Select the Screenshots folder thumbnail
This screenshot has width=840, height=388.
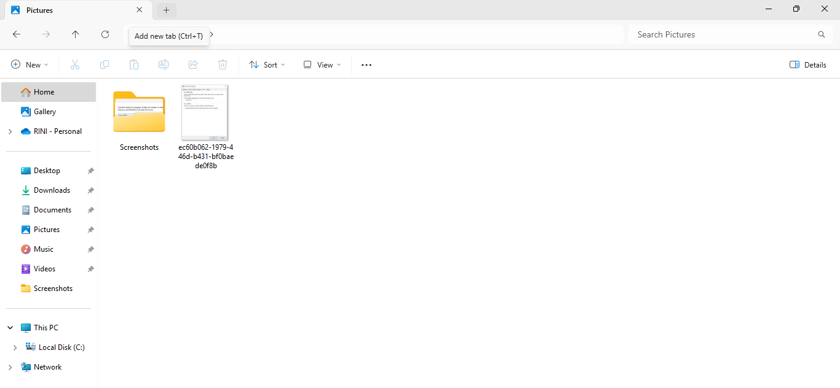[x=139, y=112]
